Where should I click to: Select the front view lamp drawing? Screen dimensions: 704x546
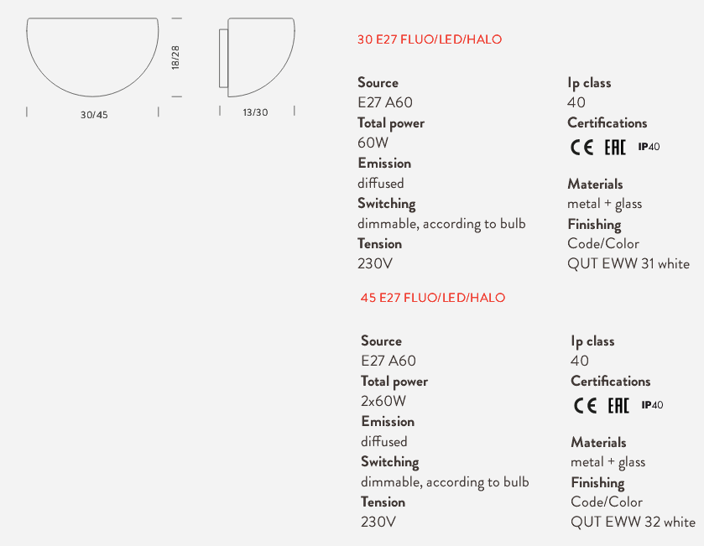pyautogui.click(x=92, y=57)
